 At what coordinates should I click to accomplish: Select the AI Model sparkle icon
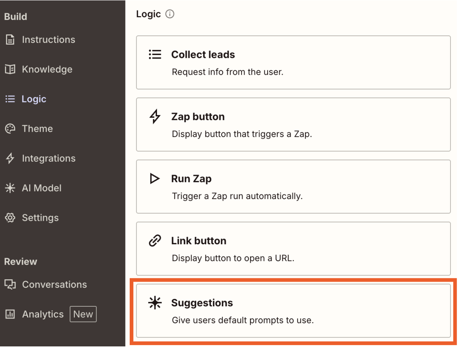tap(10, 188)
